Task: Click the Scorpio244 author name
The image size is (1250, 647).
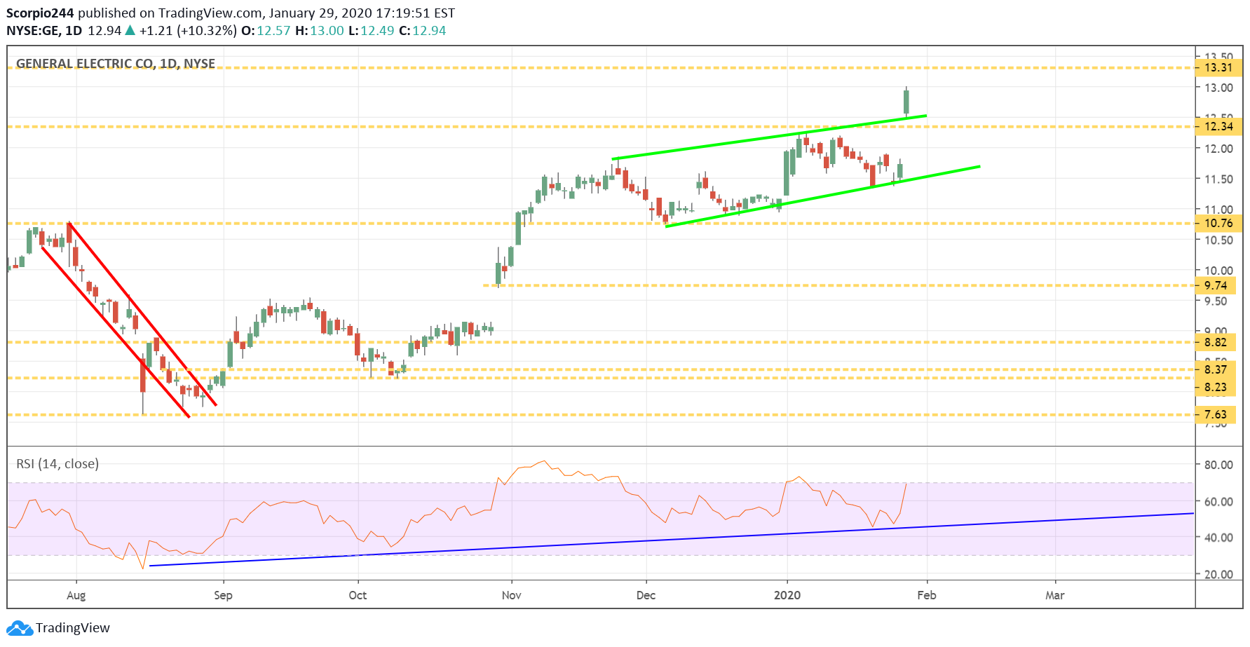Action: coord(40,13)
